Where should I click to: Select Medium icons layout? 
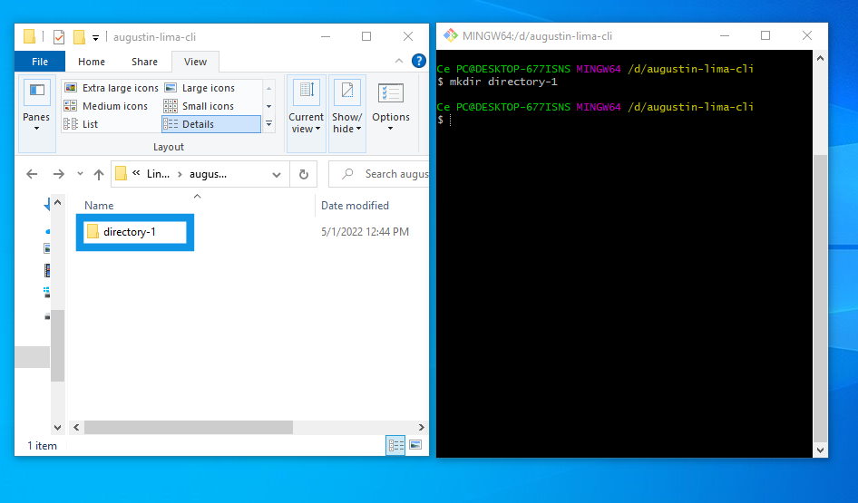tap(106, 106)
